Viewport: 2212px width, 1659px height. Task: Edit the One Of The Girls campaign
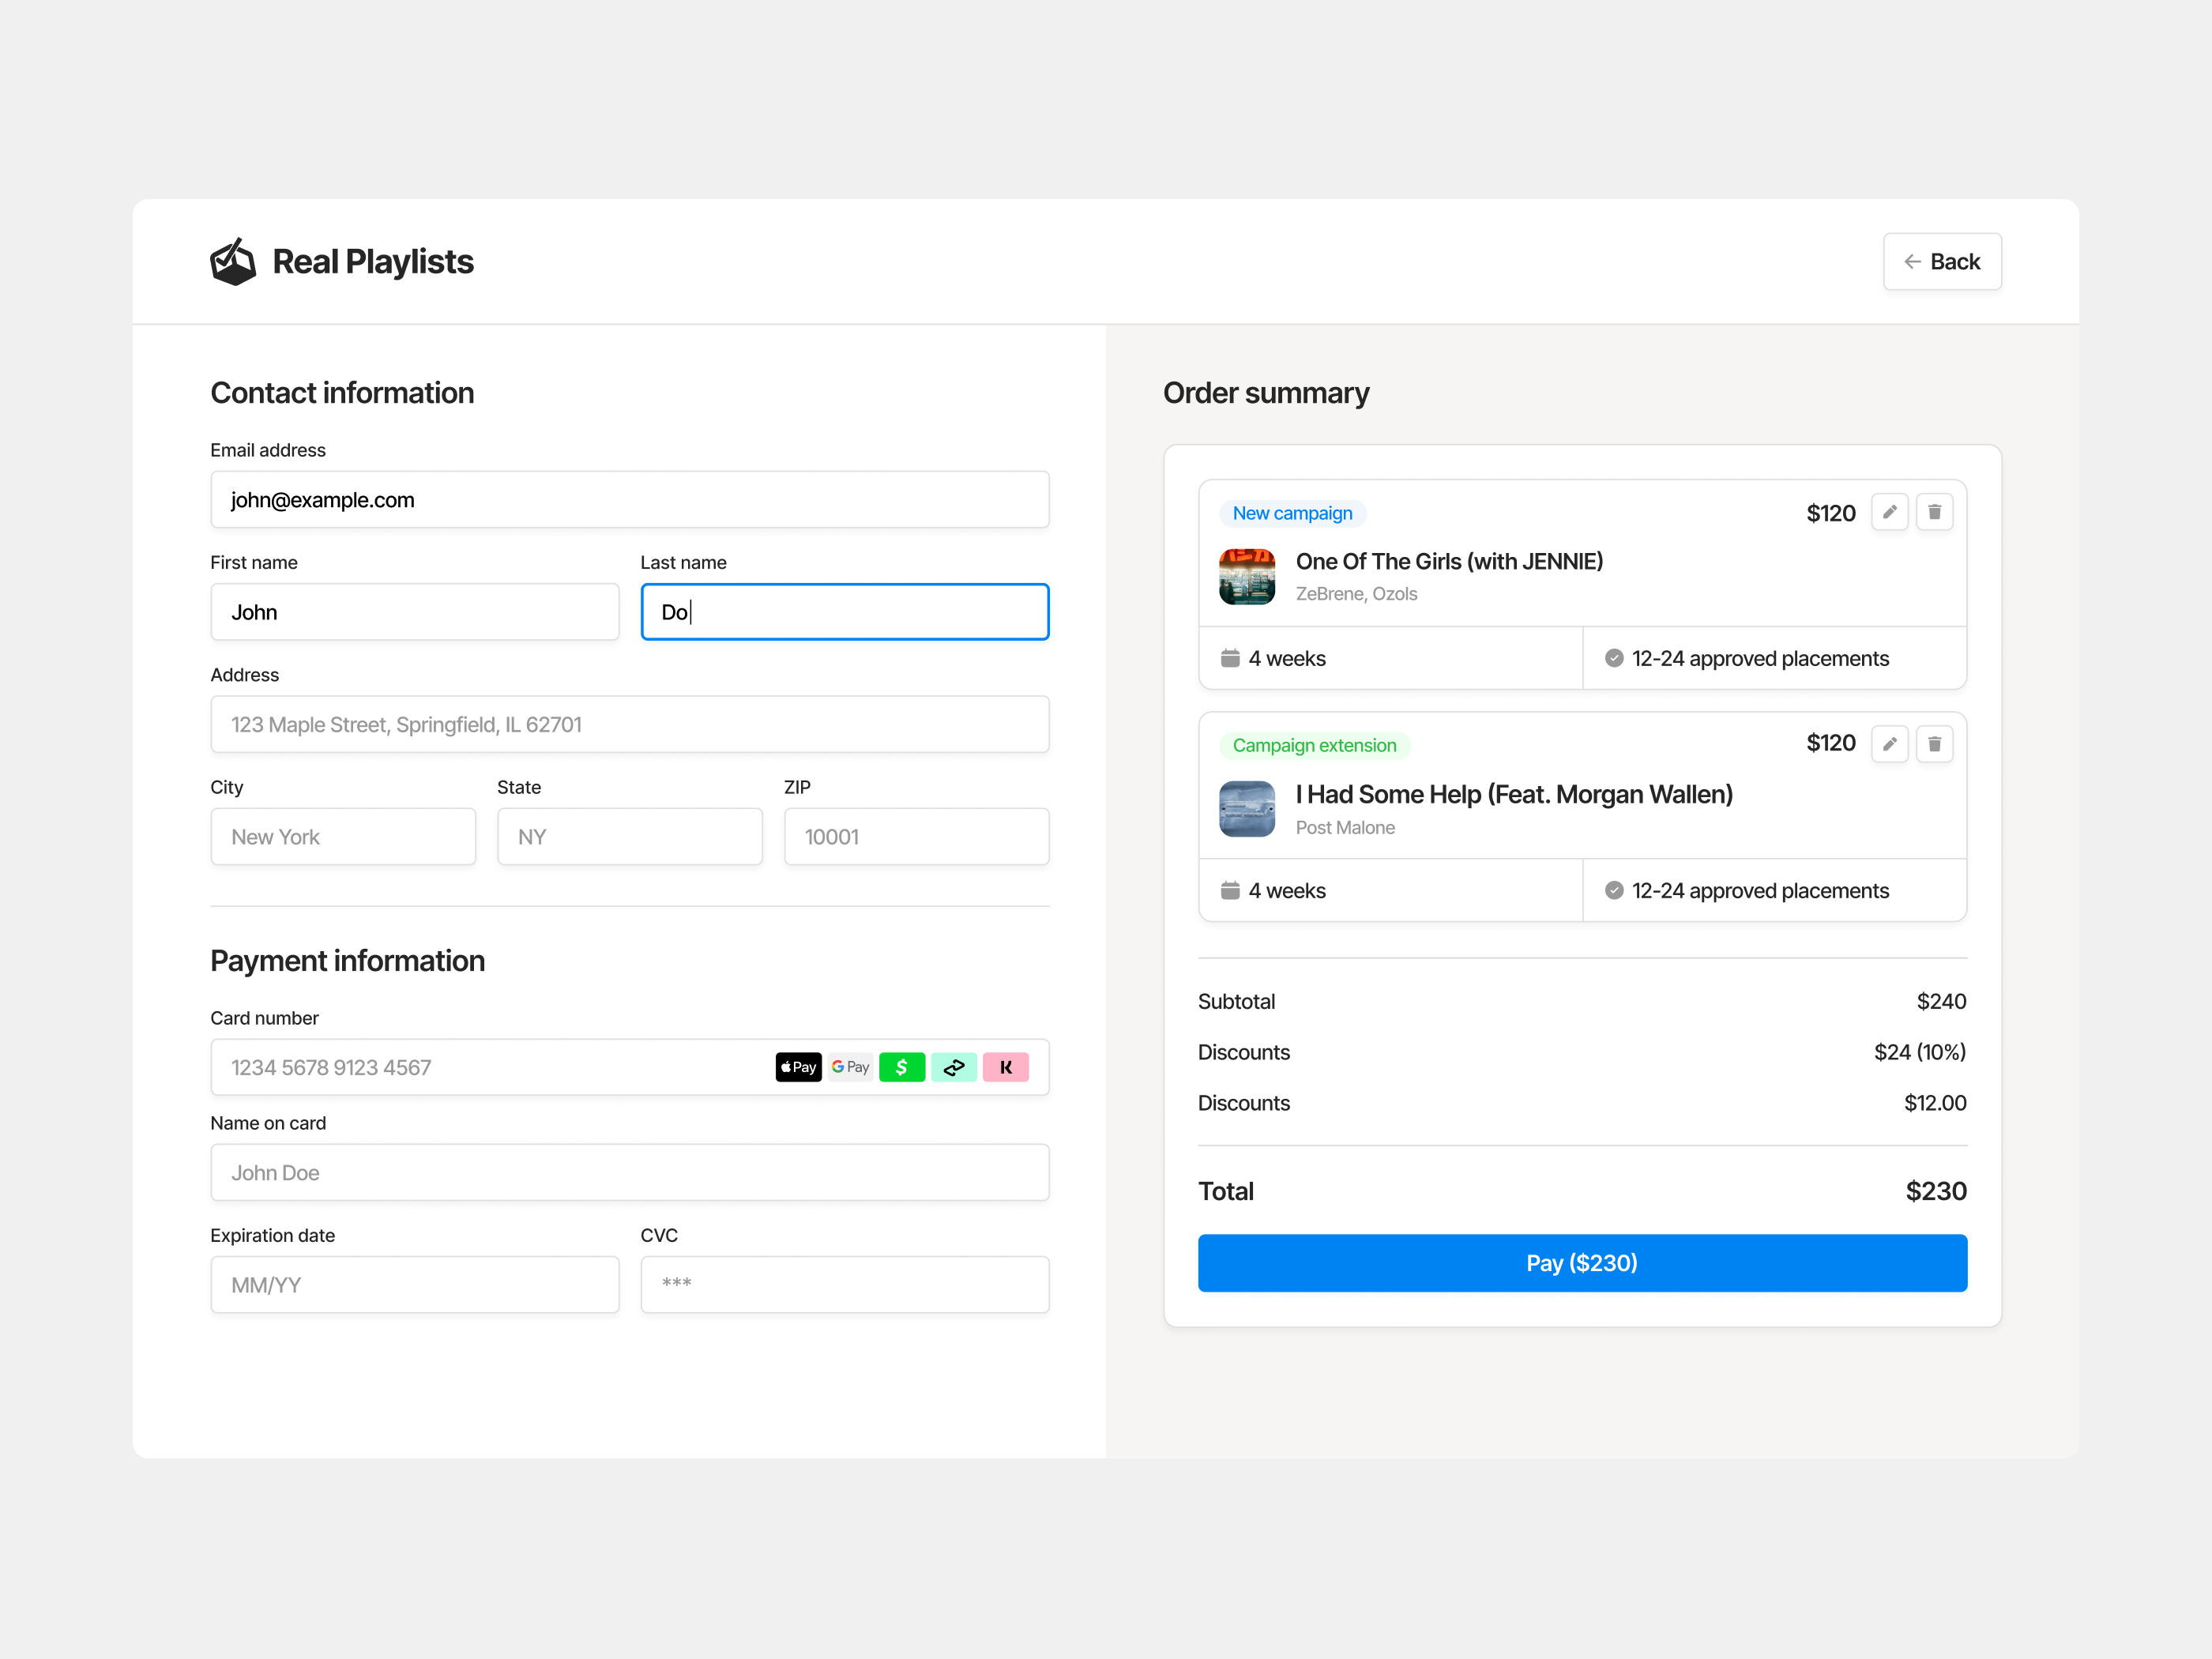click(x=1889, y=512)
